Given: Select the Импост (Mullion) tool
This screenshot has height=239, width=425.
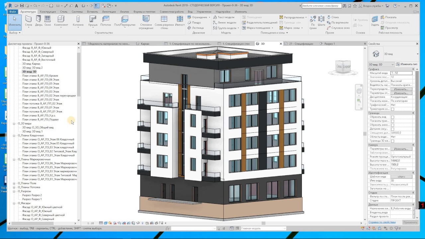Looking at the screenshot, I should pos(180,21).
